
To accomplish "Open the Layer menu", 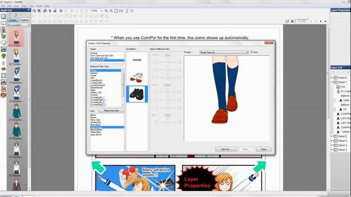I will pos(16,6).
